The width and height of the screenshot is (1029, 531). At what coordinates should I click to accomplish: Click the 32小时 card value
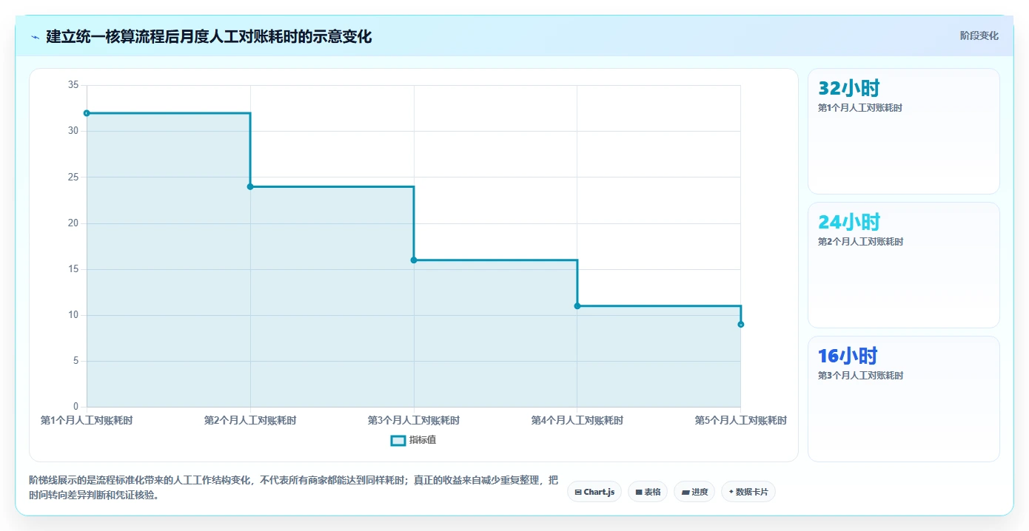point(848,88)
